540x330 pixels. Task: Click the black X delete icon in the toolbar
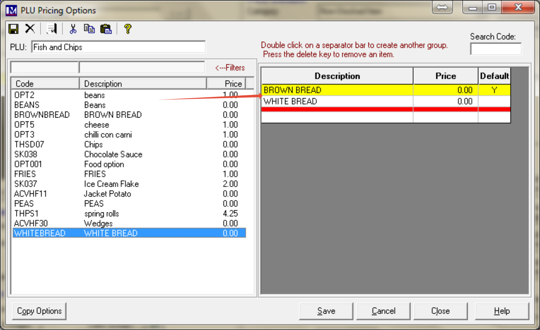(30, 29)
